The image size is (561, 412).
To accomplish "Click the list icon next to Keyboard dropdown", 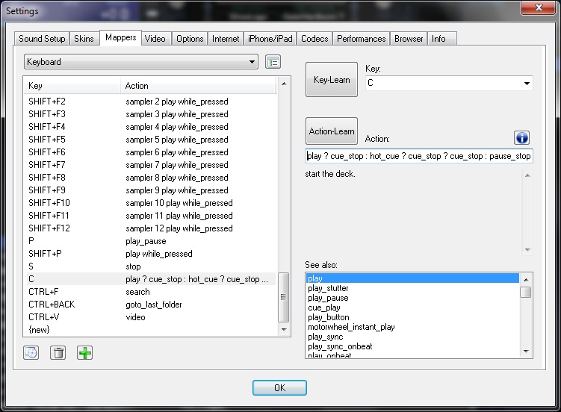I will click(273, 62).
